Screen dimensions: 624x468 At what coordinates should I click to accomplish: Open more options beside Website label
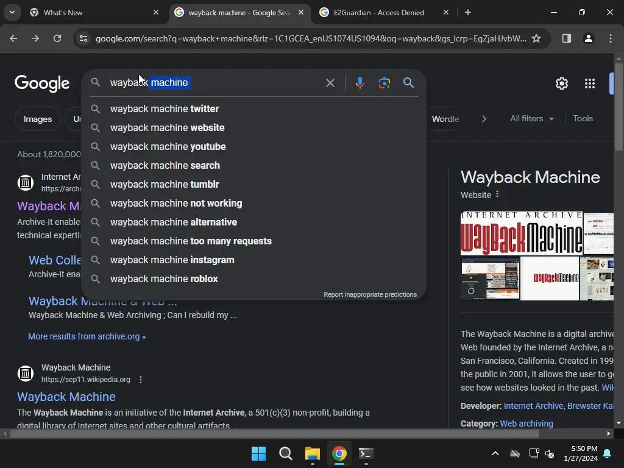(x=497, y=194)
